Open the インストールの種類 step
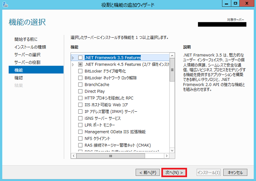The height and width of the screenshot is (181, 256). [30, 47]
